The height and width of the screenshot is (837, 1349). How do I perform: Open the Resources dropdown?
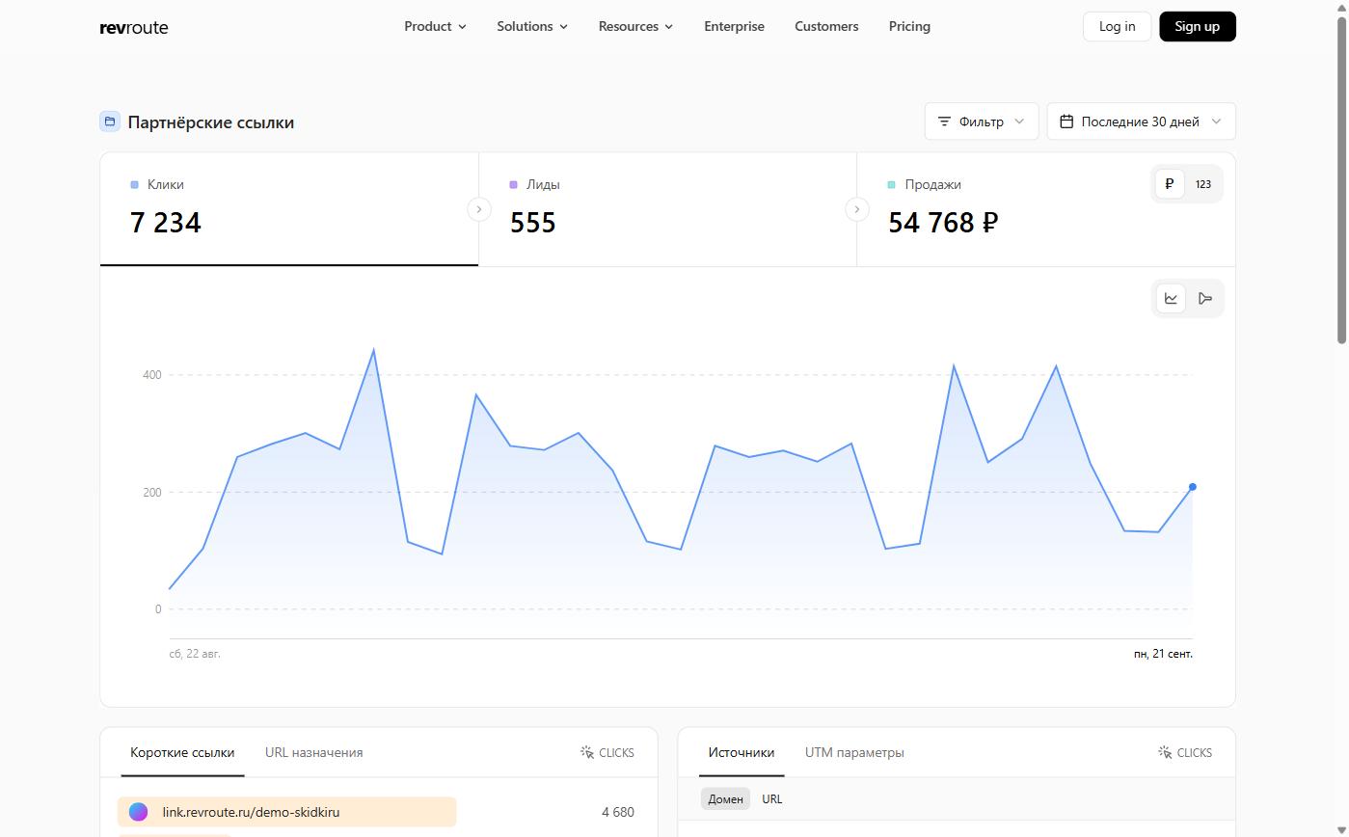(x=636, y=26)
